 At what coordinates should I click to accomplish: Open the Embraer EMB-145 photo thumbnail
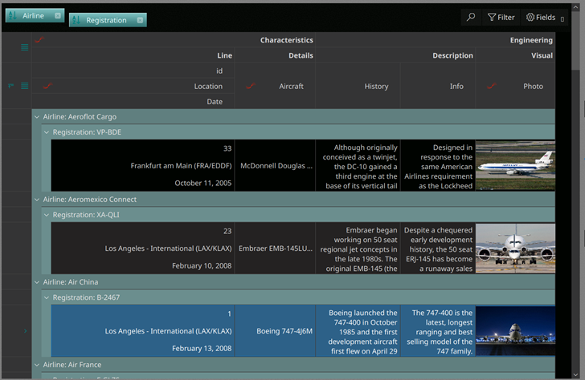(x=515, y=249)
